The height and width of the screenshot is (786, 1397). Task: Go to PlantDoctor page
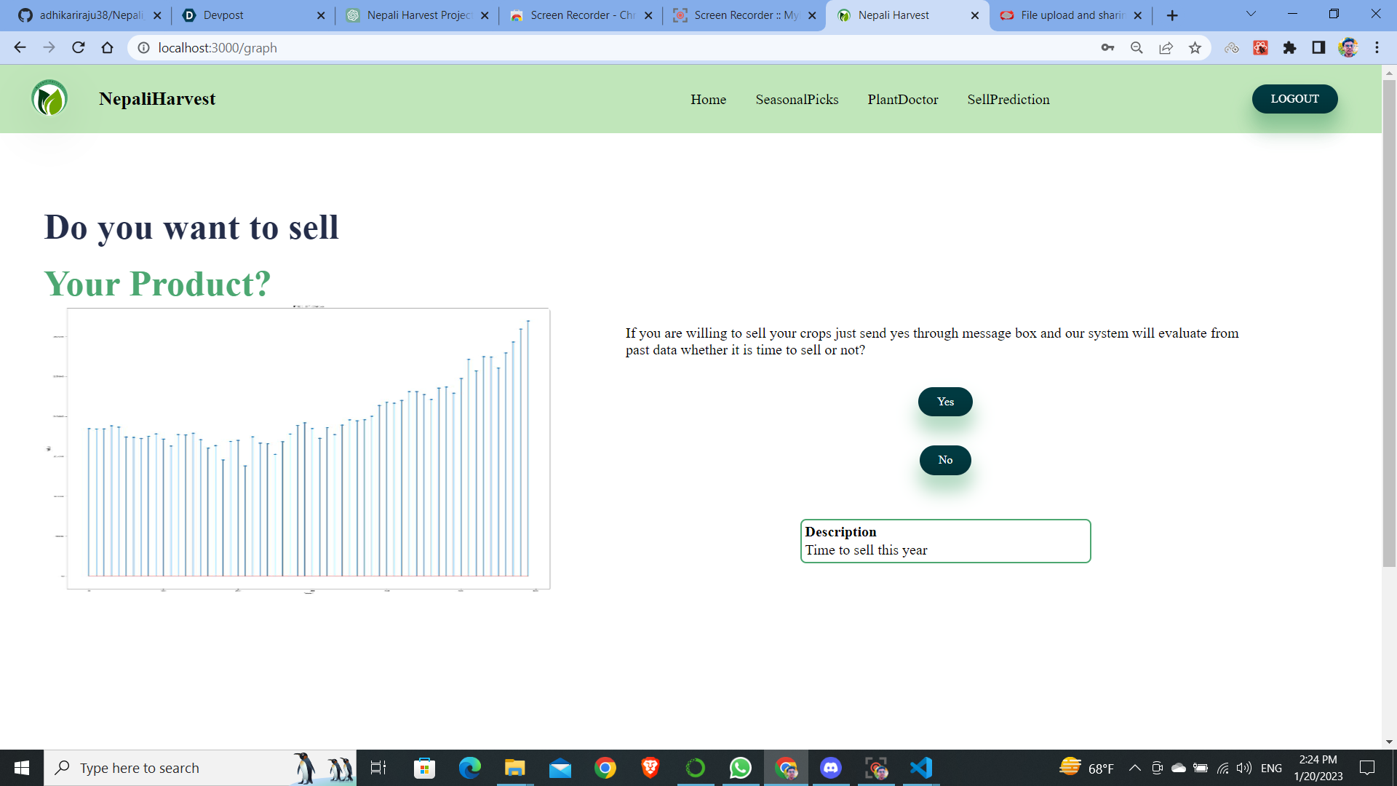[x=902, y=100]
